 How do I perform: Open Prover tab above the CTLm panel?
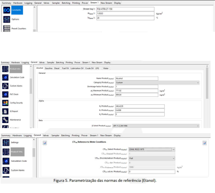84,136
